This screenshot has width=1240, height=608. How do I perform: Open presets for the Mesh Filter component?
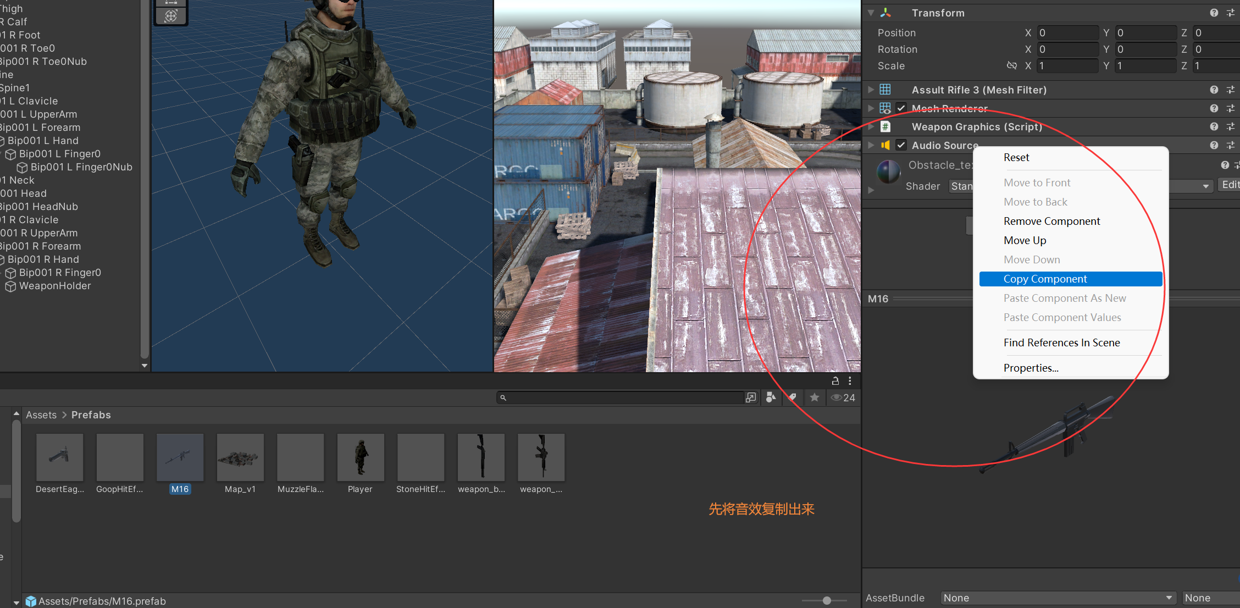pos(1231,90)
